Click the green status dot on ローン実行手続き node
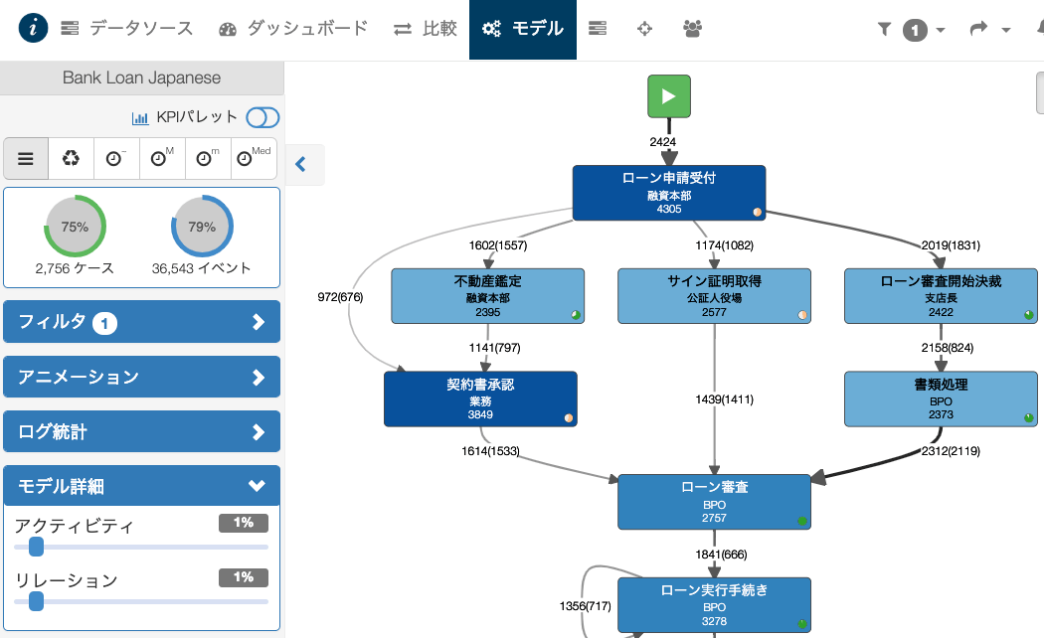The height and width of the screenshot is (638, 1044). [802, 624]
